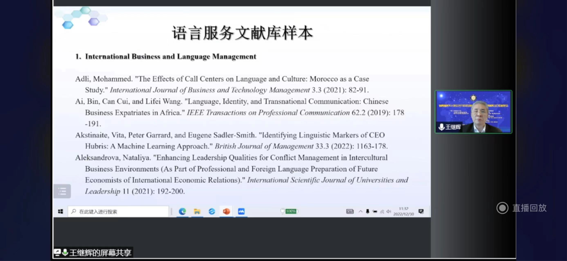Launch Internet Explorer from the taskbar
The image size is (567, 261).
point(212,212)
